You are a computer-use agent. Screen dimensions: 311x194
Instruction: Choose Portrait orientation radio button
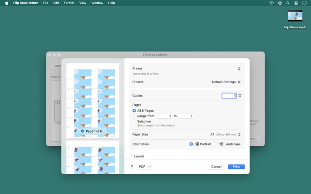click(x=191, y=144)
